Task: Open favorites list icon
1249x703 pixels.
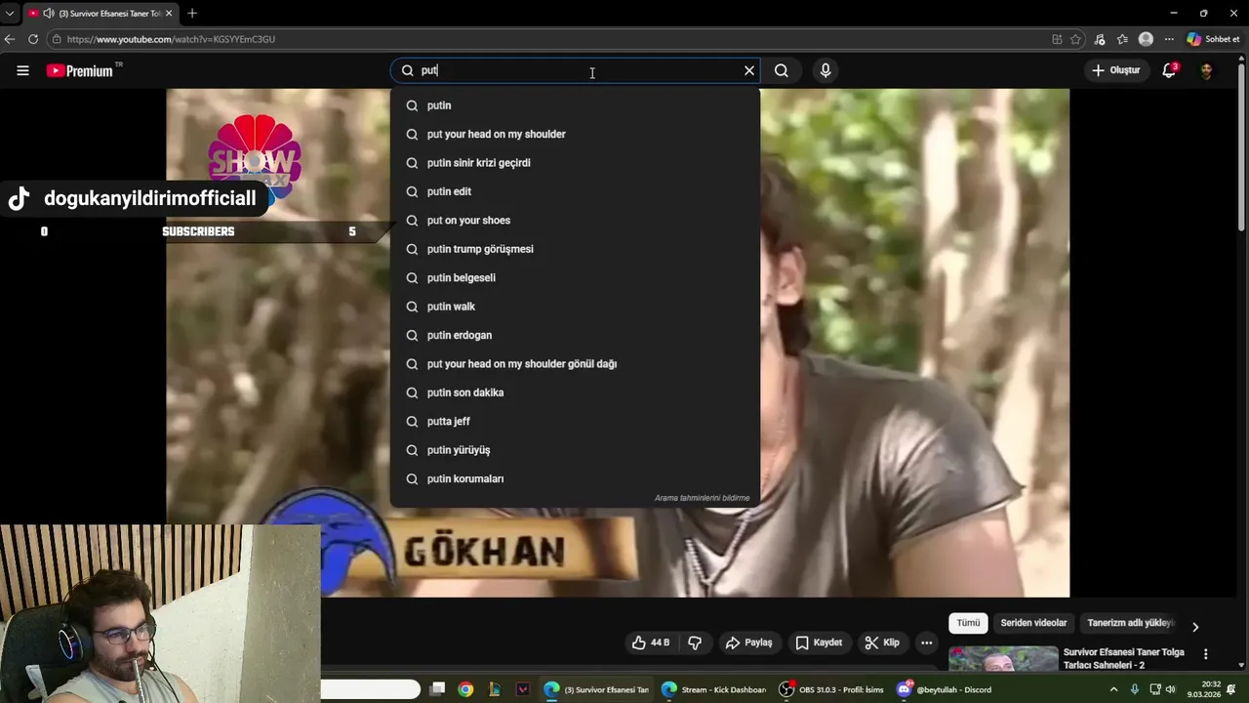Action: [x=1122, y=39]
